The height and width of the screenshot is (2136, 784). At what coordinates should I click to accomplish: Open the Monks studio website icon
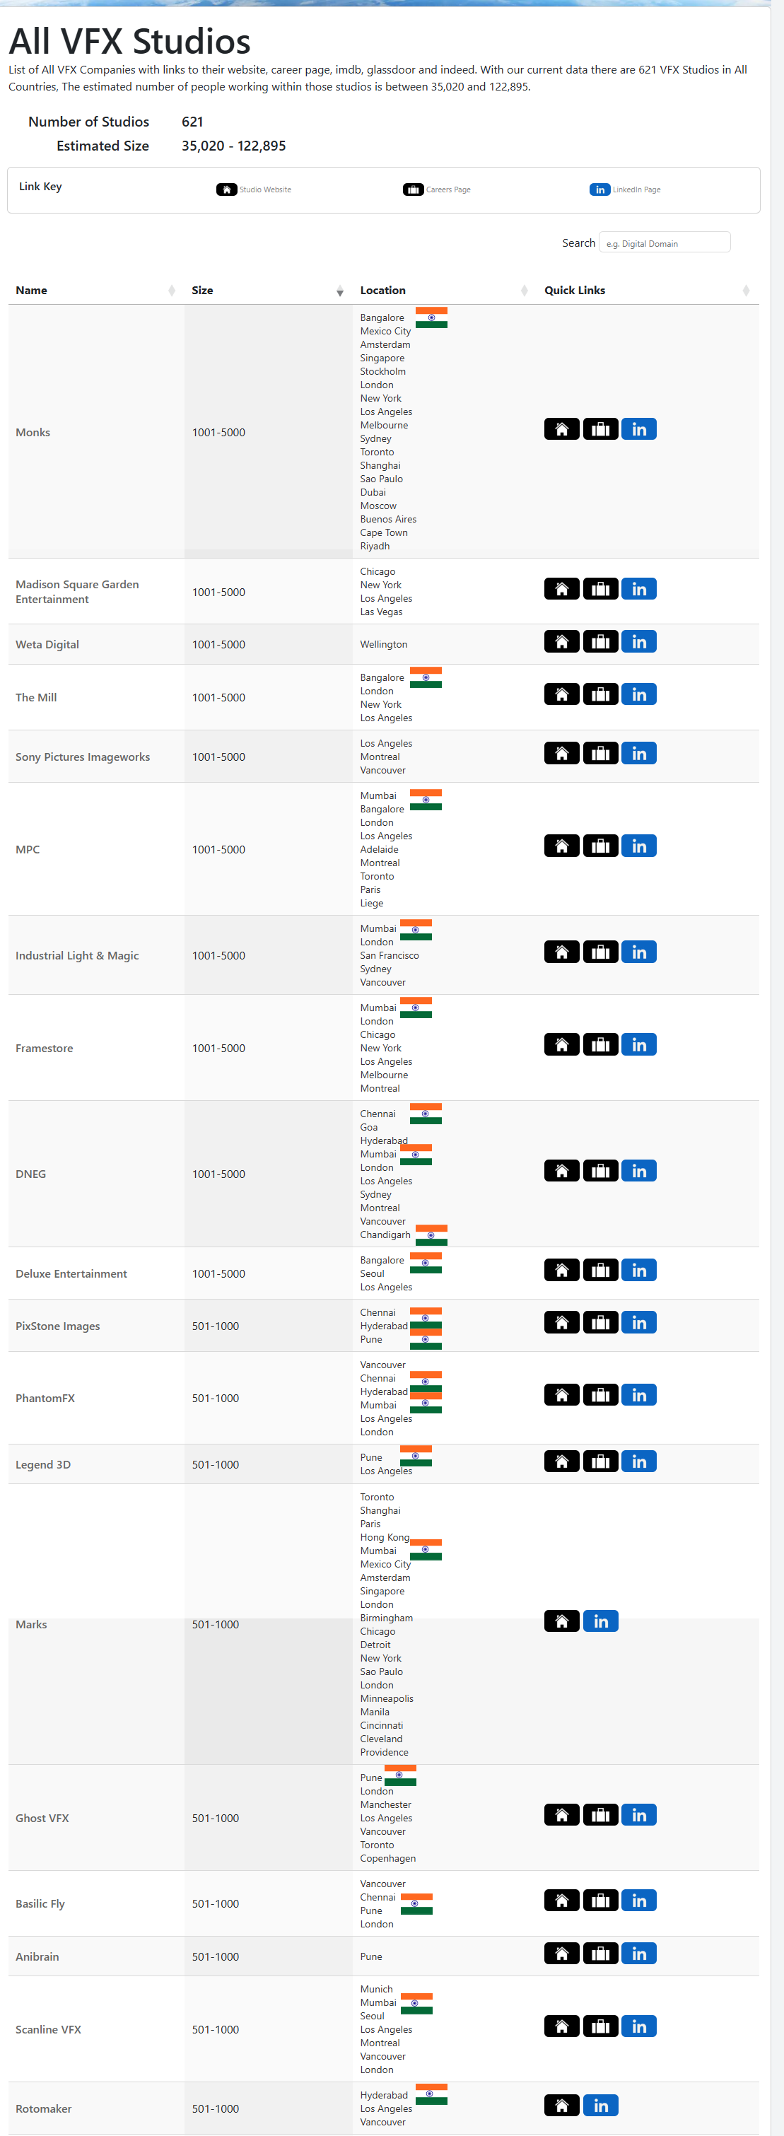pyautogui.click(x=561, y=428)
